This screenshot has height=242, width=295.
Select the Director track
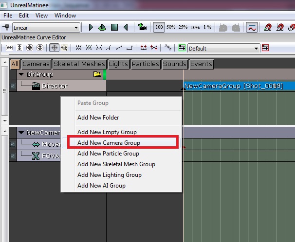pos(61,86)
